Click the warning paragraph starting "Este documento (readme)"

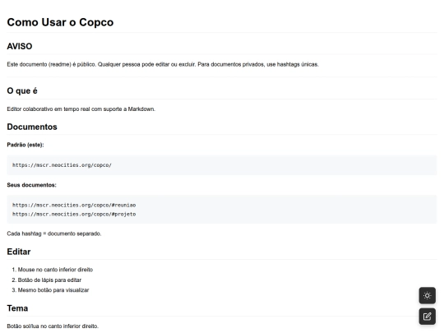click(163, 65)
